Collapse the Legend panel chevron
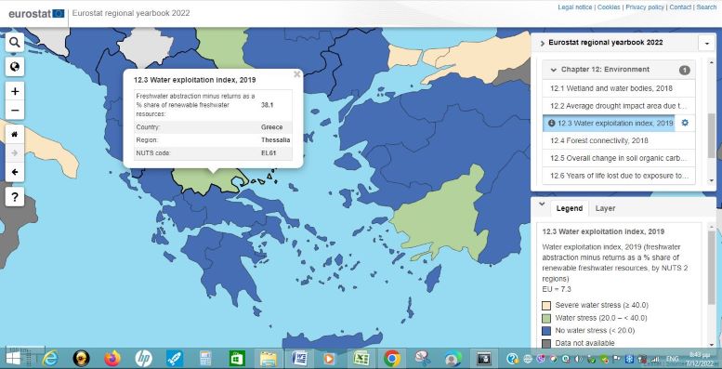This screenshot has width=722, height=369. coord(542,204)
